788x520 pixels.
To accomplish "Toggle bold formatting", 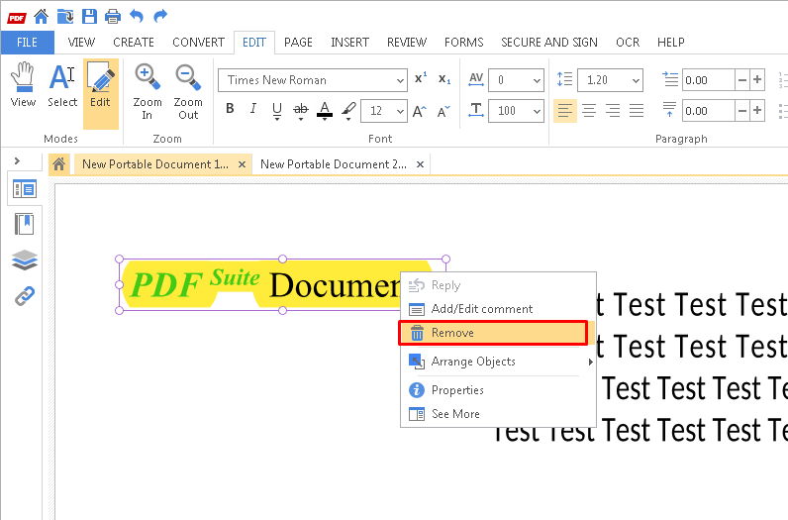I will (x=230, y=109).
